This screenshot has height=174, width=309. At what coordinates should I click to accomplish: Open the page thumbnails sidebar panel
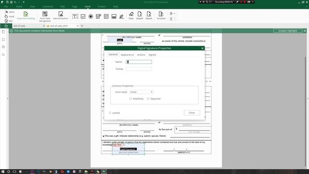coord(3,32)
